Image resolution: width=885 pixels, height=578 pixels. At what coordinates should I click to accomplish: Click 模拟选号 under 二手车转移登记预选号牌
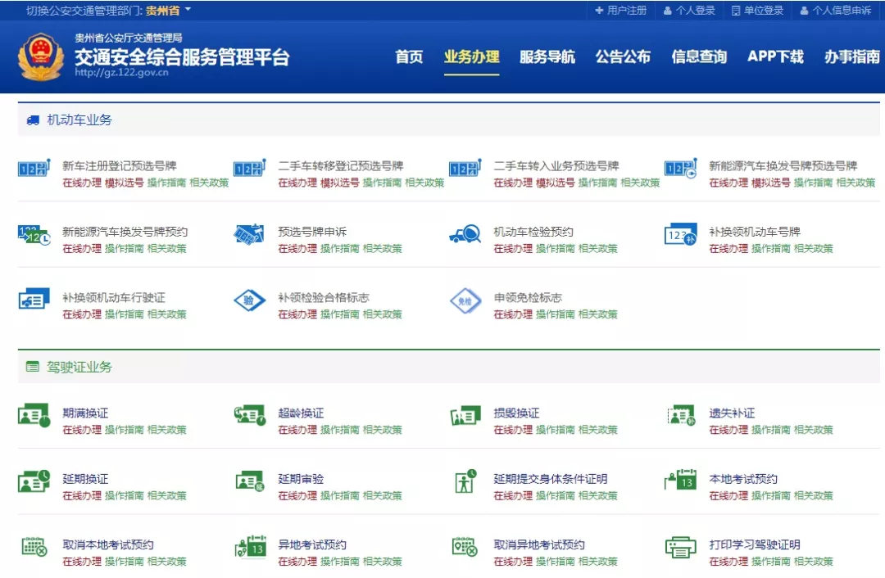pos(339,183)
